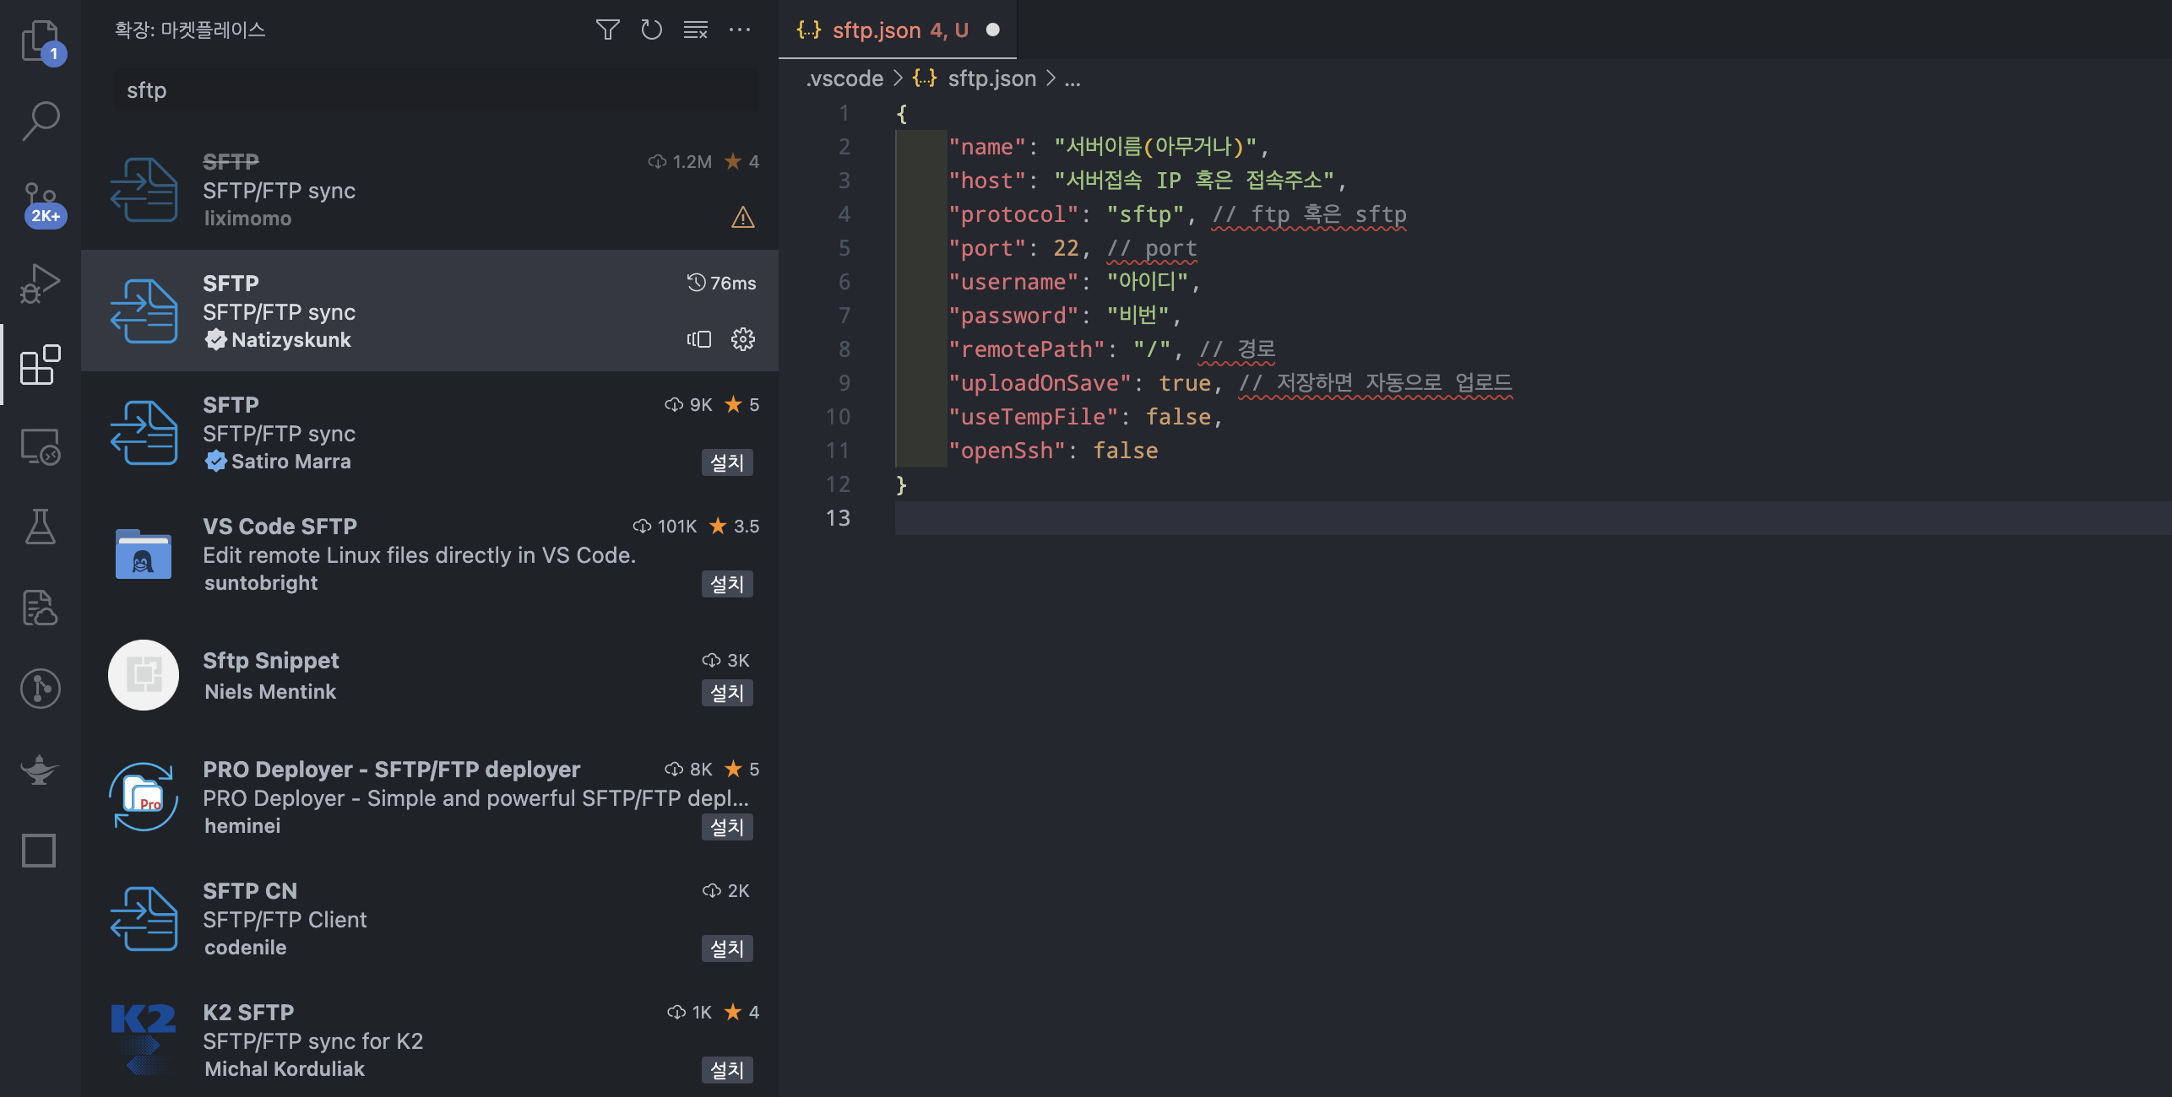Refresh the extensions marketplace list
This screenshot has height=1097, width=2172.
[651, 30]
